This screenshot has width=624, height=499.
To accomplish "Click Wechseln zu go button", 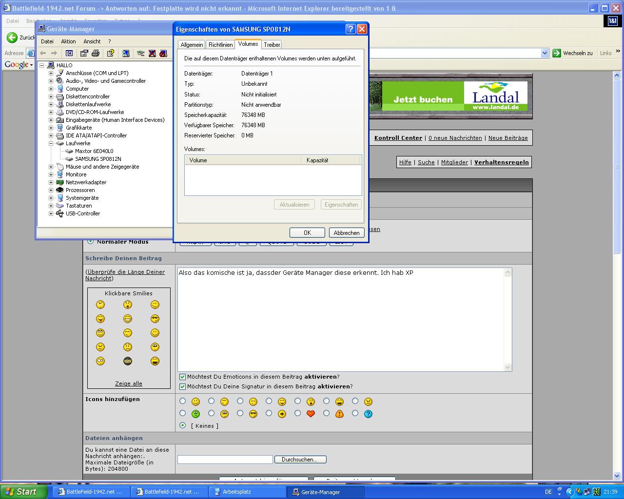I will click(573, 53).
